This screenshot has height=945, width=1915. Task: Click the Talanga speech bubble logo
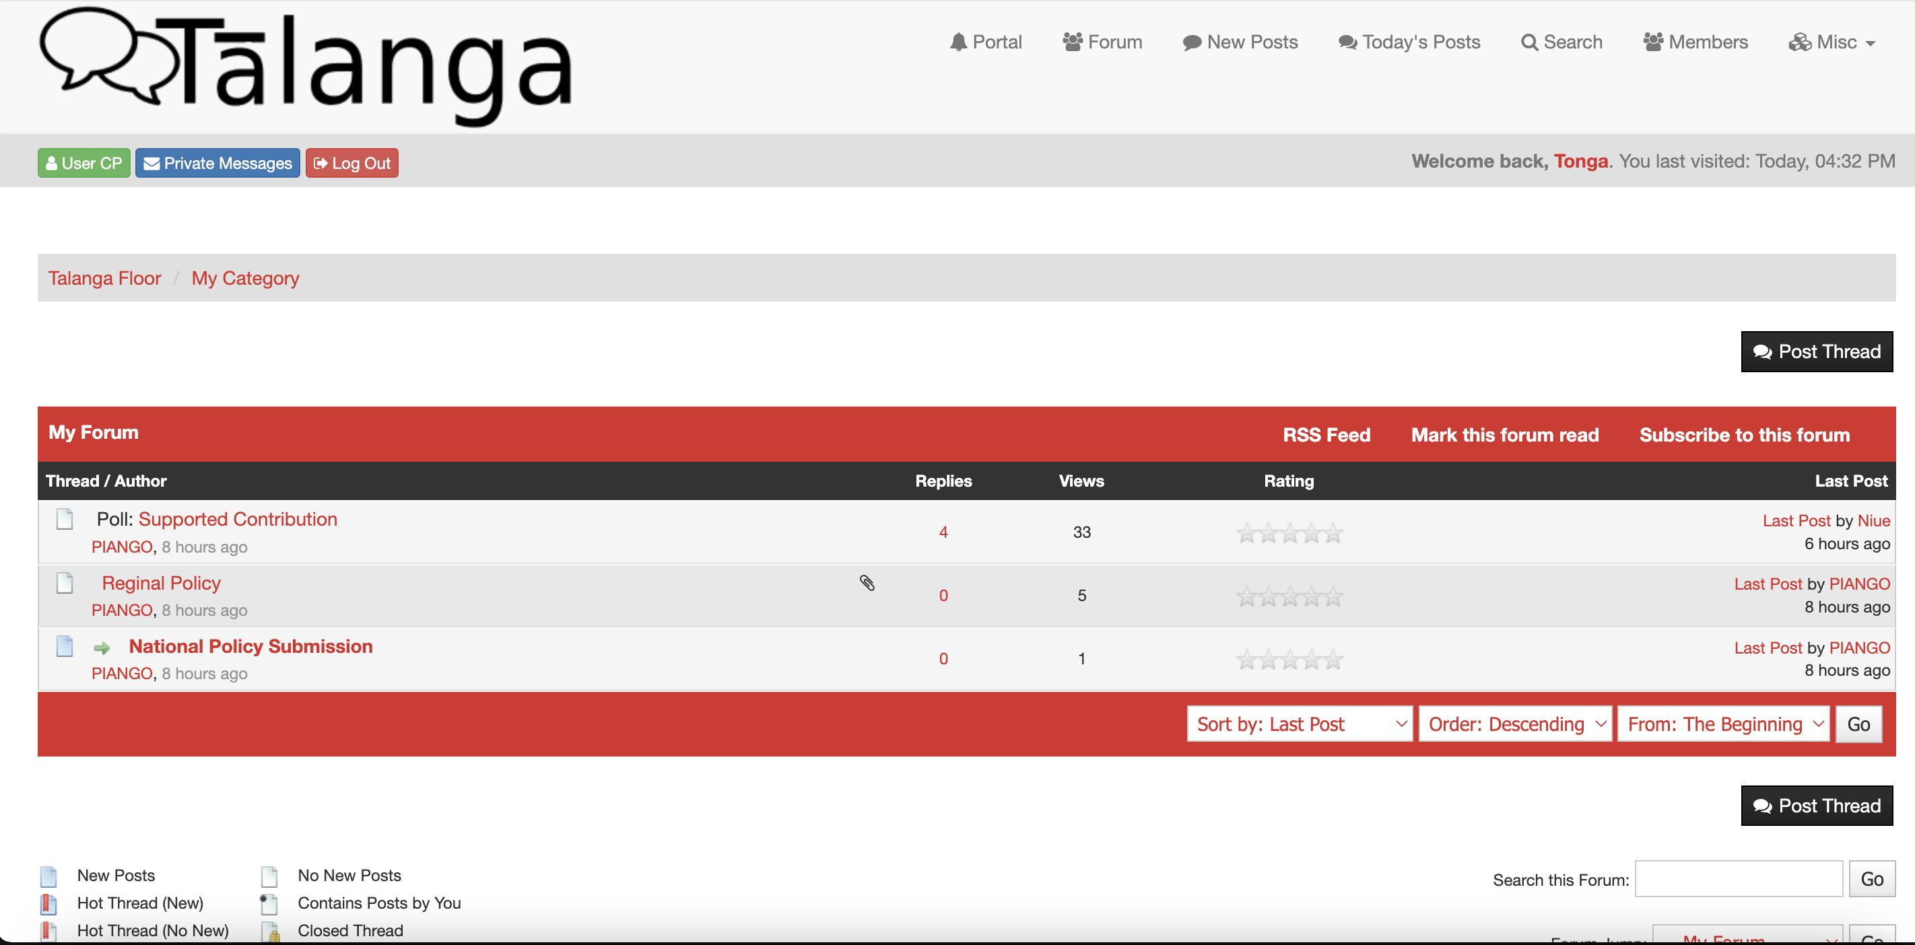(108, 56)
